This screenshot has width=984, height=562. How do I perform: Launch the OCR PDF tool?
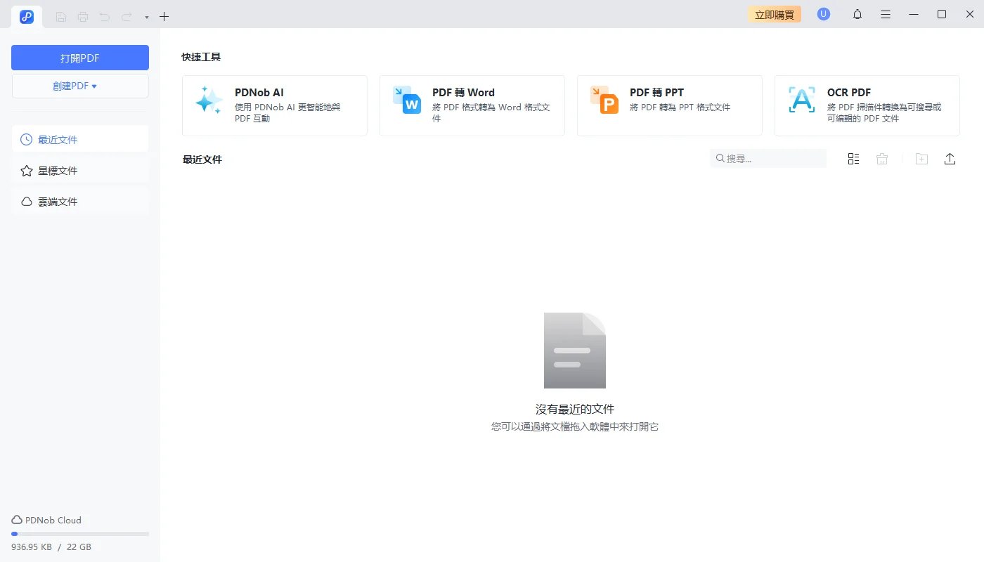(867, 104)
